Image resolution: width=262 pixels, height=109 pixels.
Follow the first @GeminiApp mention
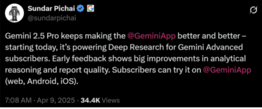tap(152, 36)
